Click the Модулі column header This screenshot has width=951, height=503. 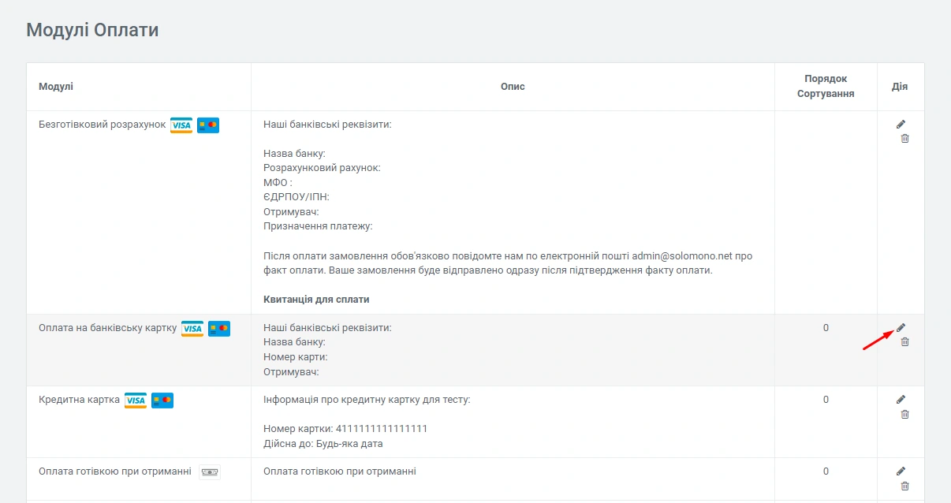[56, 87]
